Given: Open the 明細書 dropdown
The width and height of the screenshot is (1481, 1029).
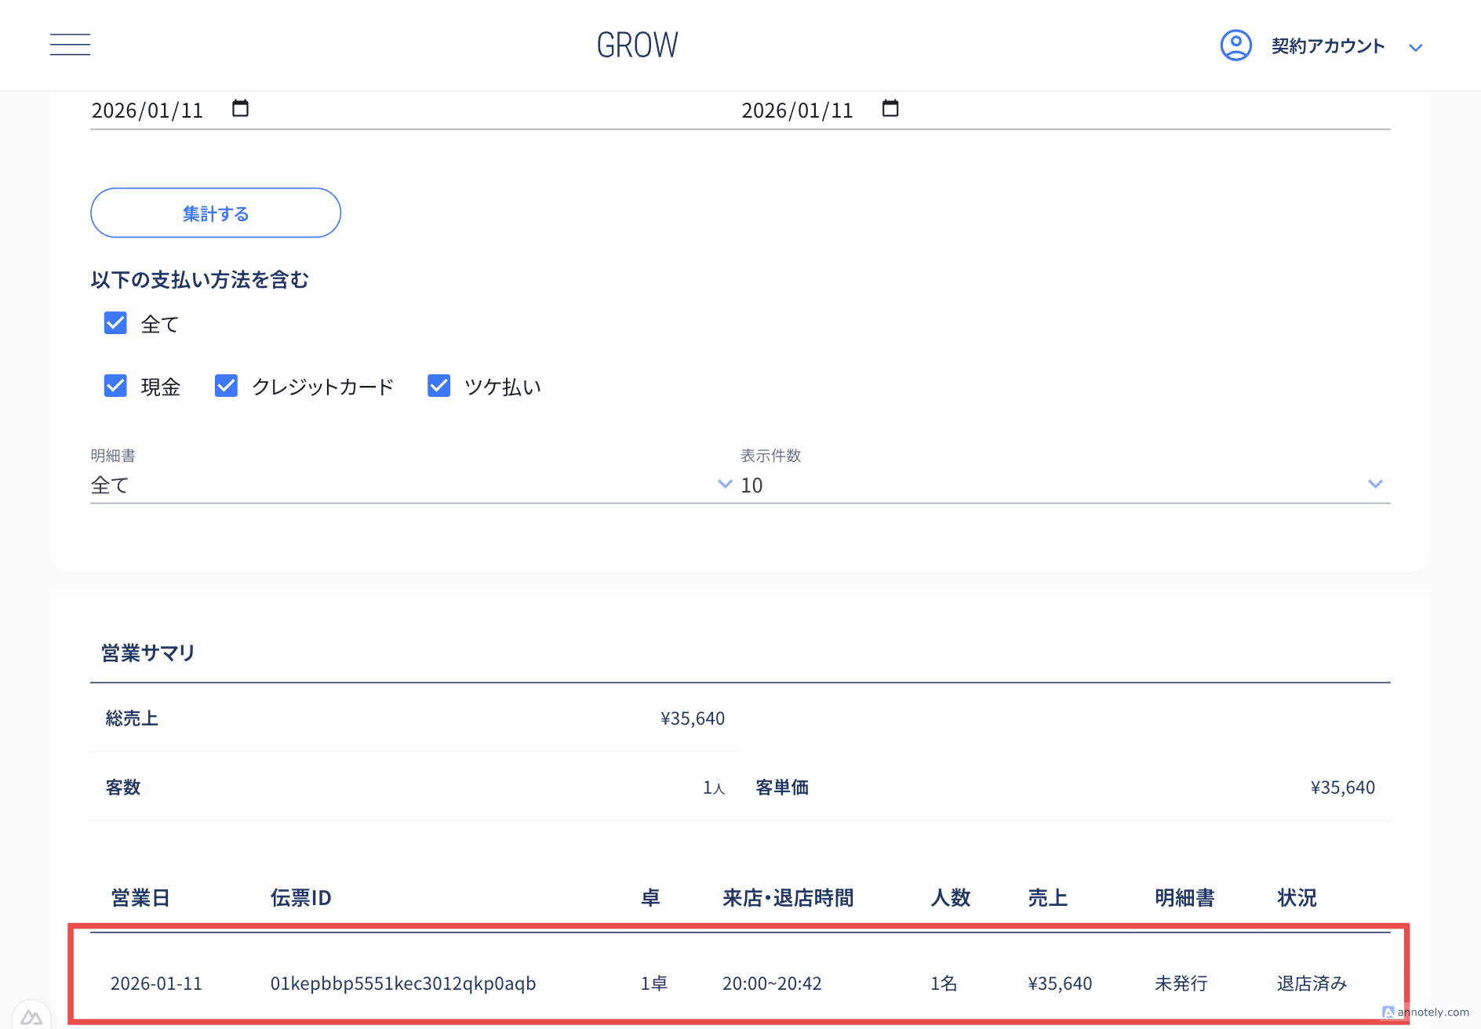Looking at the screenshot, I should tap(410, 485).
